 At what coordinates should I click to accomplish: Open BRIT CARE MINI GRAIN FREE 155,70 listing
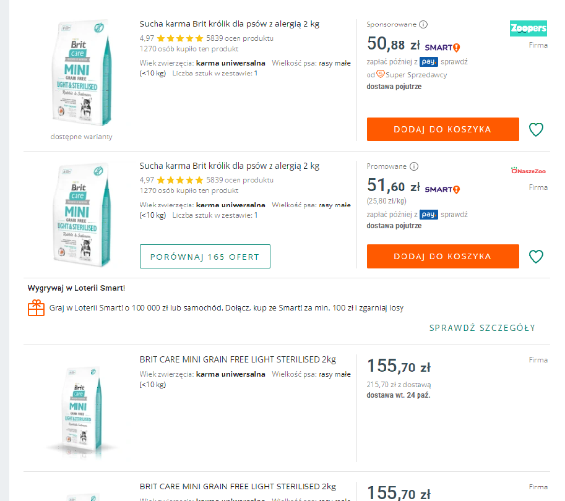click(x=238, y=359)
